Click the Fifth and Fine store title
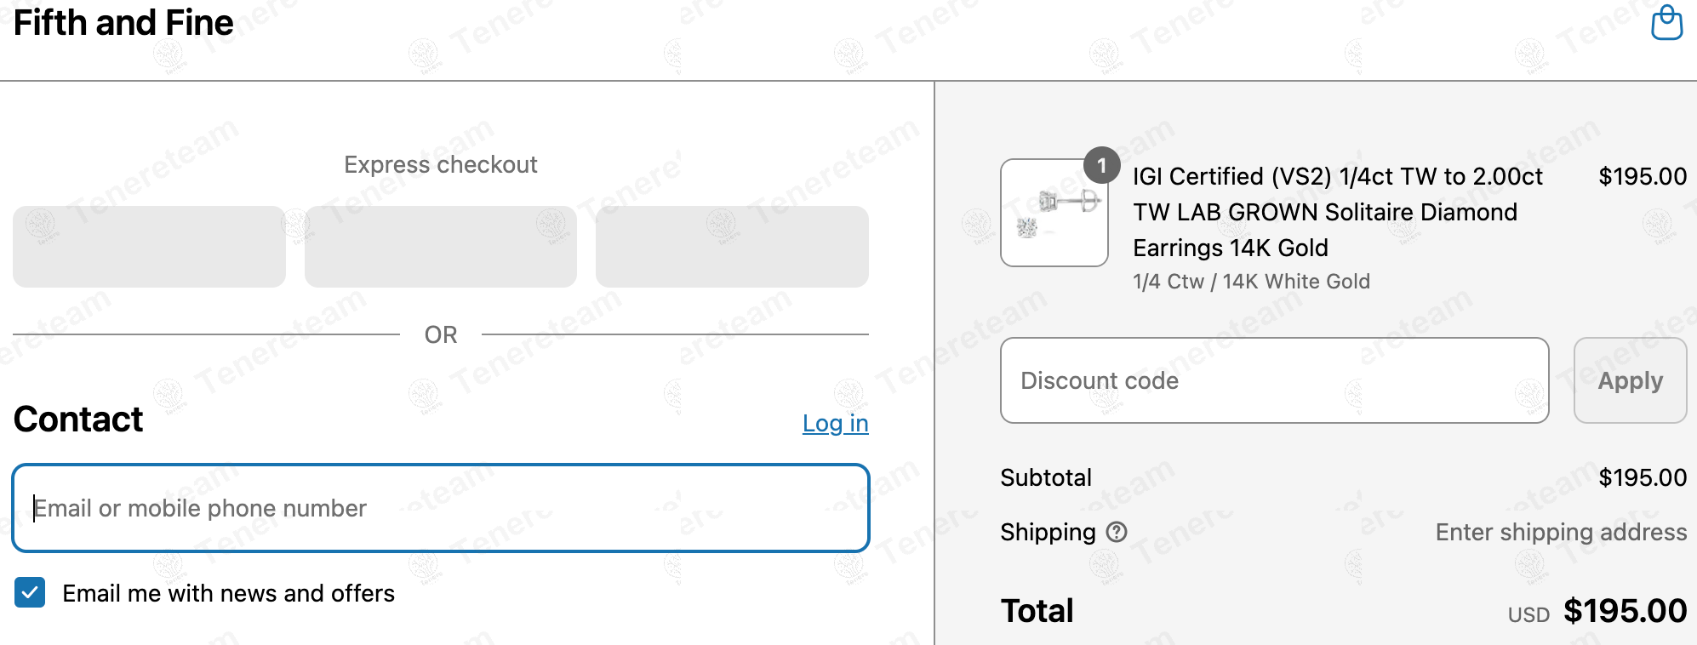 pyautogui.click(x=123, y=23)
